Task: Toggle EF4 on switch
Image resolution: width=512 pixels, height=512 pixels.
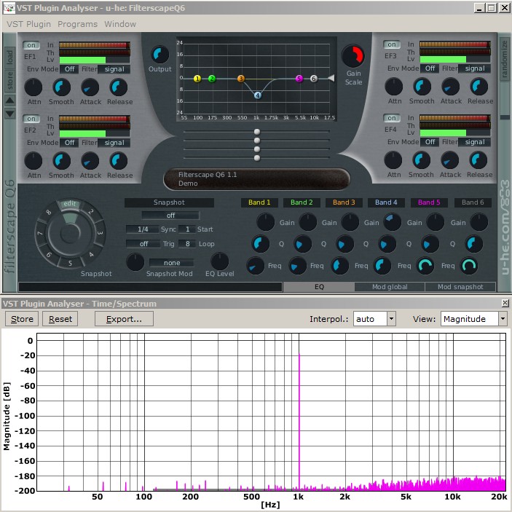Action: (x=392, y=118)
